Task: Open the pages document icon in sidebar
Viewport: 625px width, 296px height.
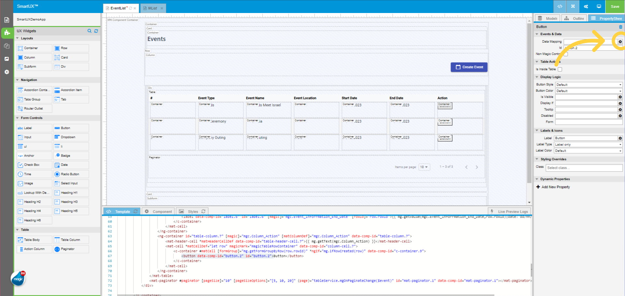Action: (7, 20)
